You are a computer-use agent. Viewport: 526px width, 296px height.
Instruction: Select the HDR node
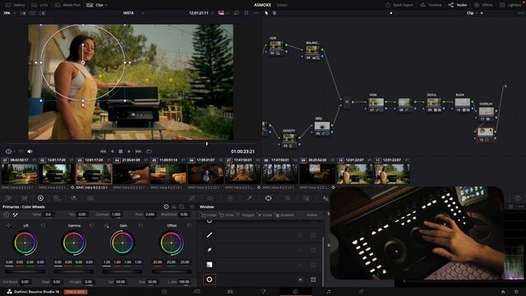click(276, 46)
